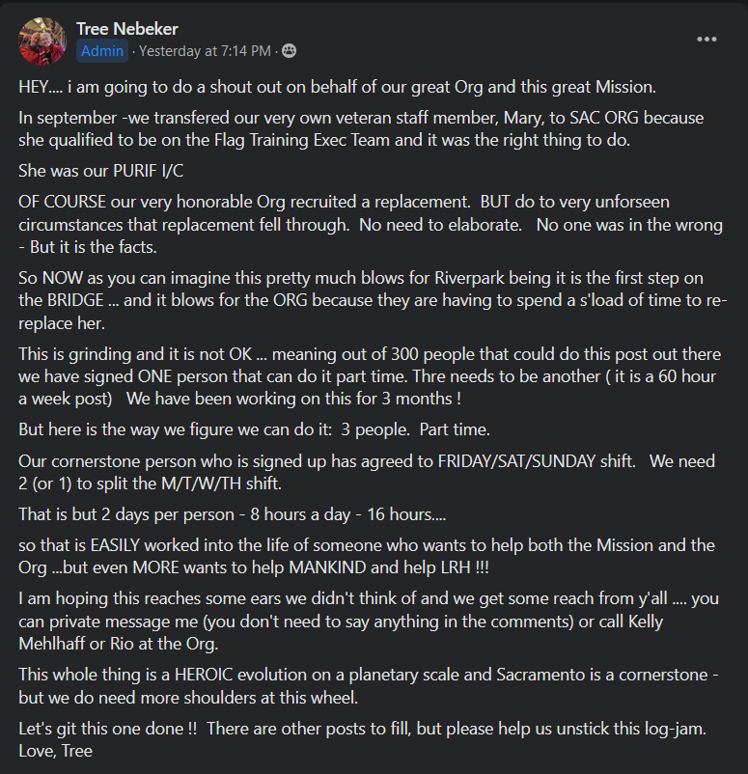Screen dimensions: 748x774
Task: Open Tree Nebeker's profile name link
Action: pyautogui.click(x=127, y=29)
